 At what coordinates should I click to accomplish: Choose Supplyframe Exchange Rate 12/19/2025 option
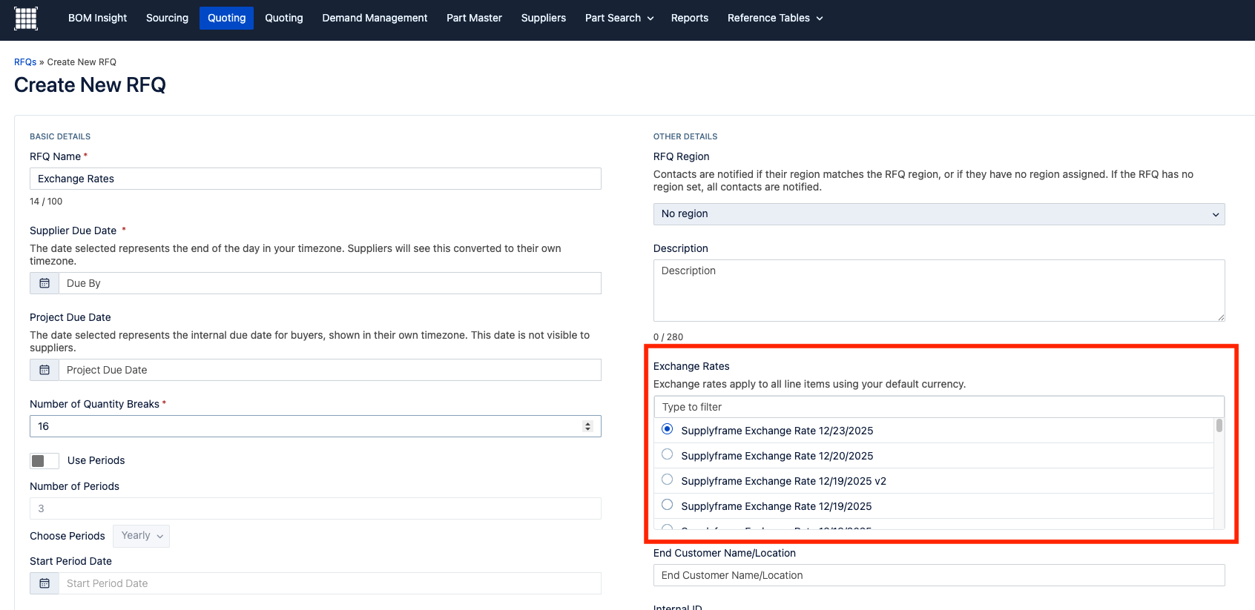668,505
